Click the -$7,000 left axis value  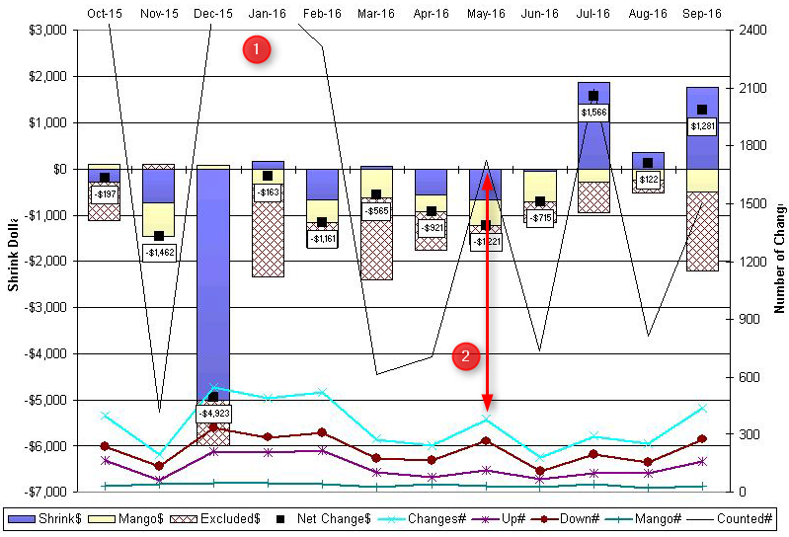pyautogui.click(x=45, y=492)
